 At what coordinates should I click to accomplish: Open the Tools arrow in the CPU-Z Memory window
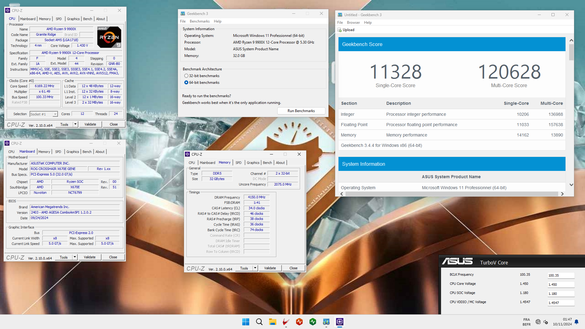[x=255, y=268]
